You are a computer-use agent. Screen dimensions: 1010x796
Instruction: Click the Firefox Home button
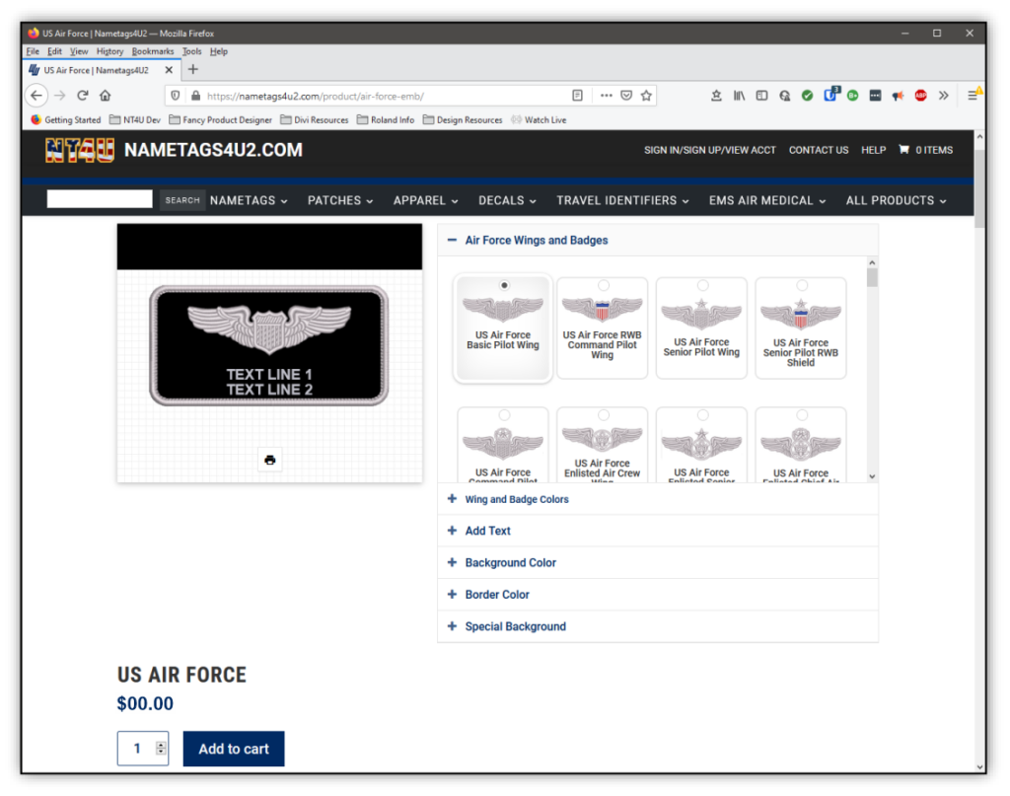(106, 96)
